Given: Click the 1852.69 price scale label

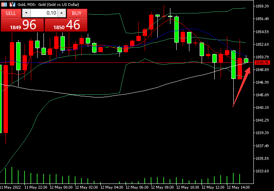Looking at the screenshot, I should [x=262, y=45].
